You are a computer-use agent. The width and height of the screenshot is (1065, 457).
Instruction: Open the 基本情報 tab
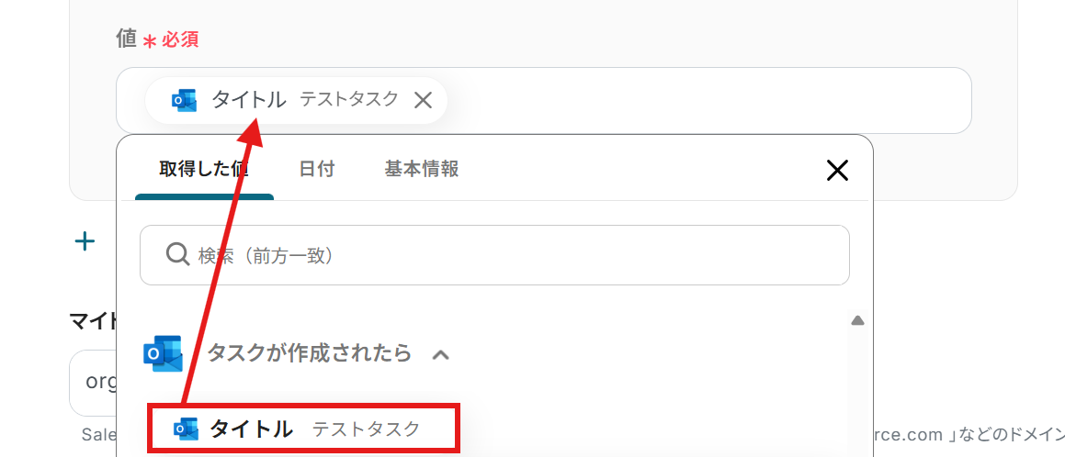coord(421,169)
